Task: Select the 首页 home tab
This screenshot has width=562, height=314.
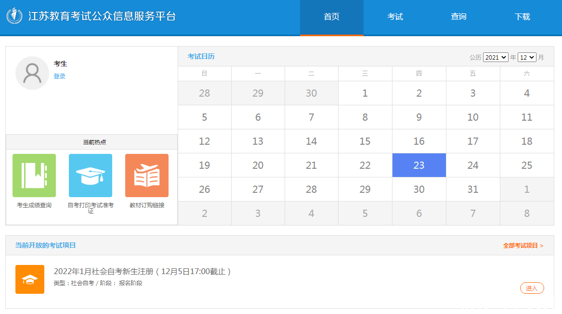Action: (331, 17)
